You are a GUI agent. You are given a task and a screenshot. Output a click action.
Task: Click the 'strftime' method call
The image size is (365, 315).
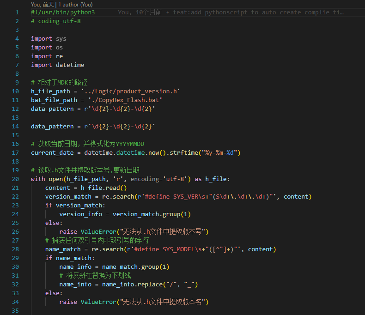click(184, 152)
